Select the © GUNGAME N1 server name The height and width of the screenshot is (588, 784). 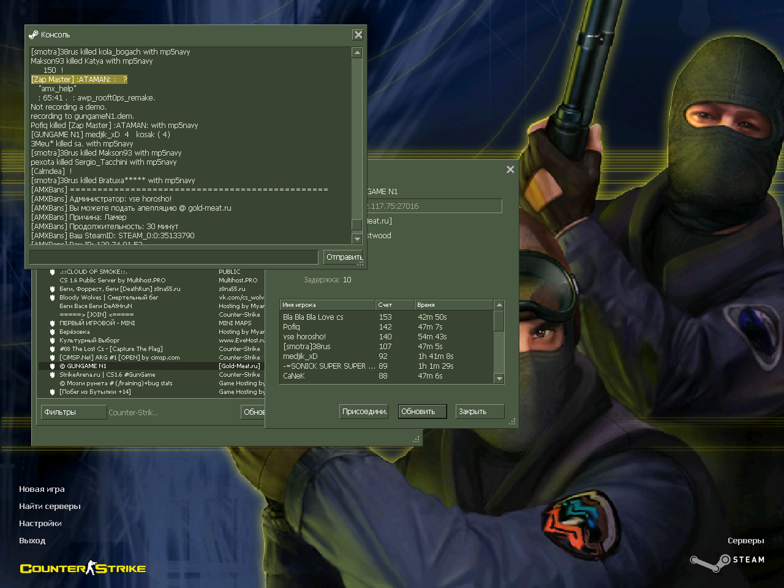83,366
